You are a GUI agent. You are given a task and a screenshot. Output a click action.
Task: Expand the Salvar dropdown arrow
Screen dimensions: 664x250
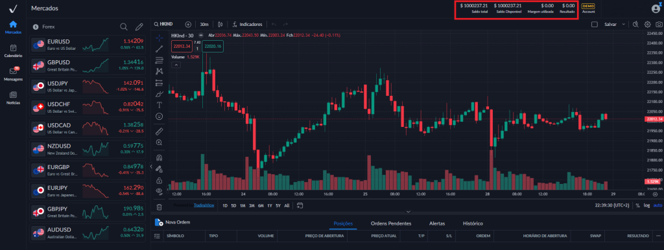[x=623, y=25]
